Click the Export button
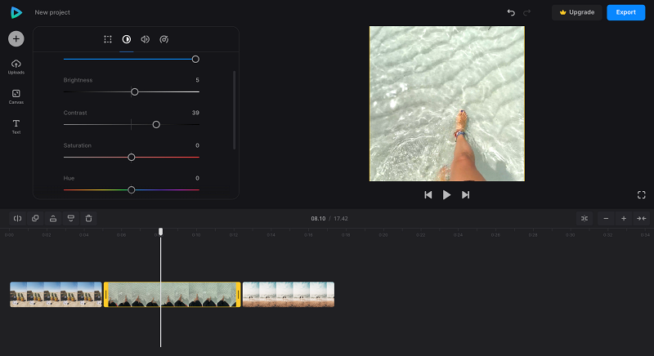 (625, 12)
